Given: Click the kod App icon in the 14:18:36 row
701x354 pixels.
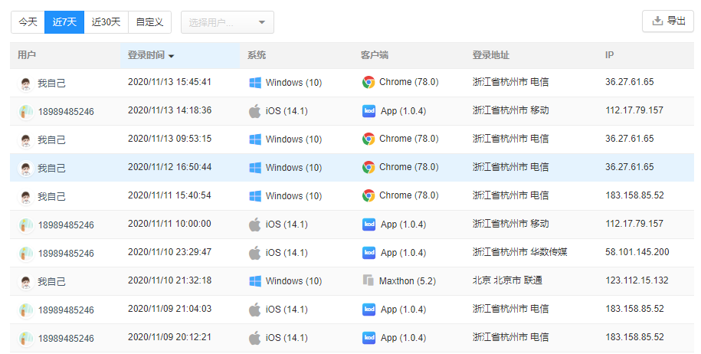Looking at the screenshot, I should 369,110.
